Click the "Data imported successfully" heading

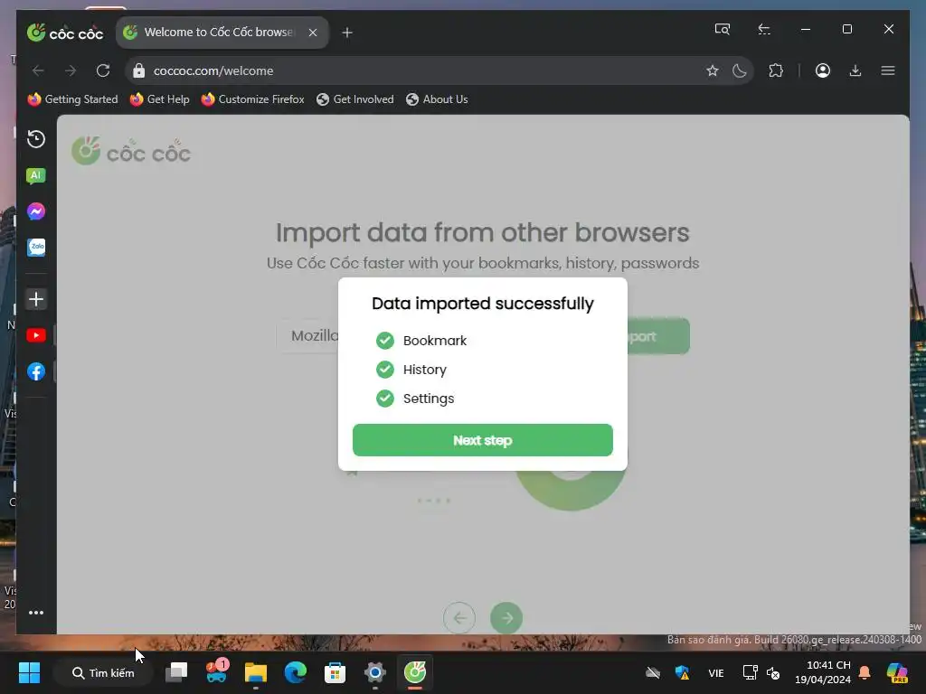coord(483,304)
